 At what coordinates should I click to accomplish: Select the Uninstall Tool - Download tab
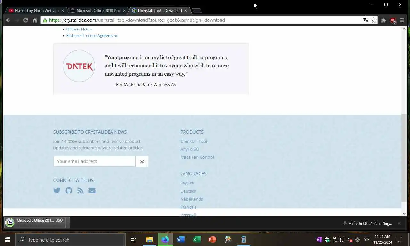click(x=160, y=11)
